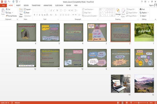Click the PERSIAN language indicator
Screen dimensions: 157x104
click(x=17, y=103)
